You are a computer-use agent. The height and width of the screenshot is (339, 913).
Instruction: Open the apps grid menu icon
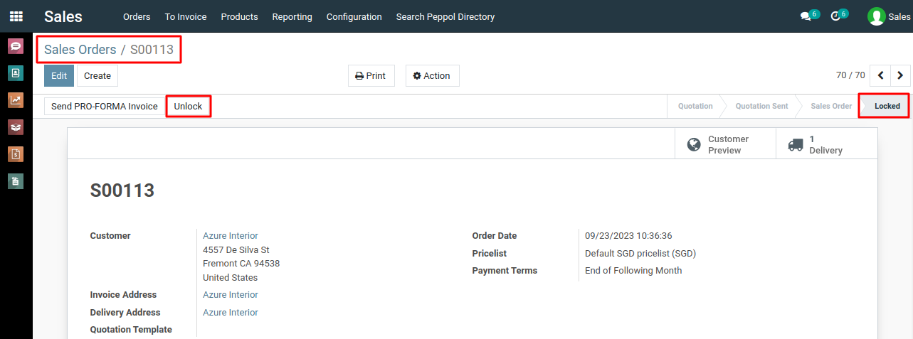pyautogui.click(x=16, y=16)
